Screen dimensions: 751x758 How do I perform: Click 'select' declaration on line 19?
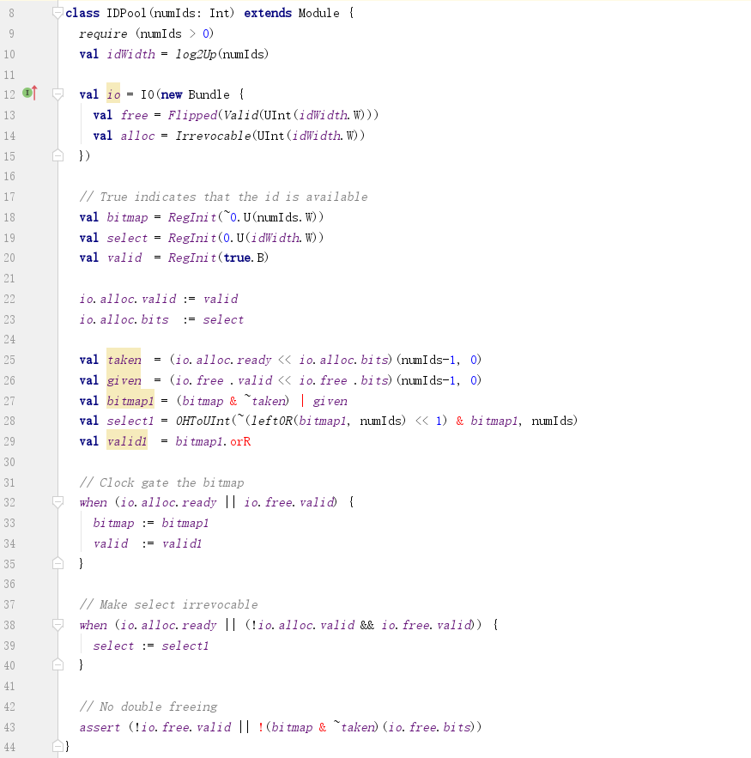[x=127, y=238]
